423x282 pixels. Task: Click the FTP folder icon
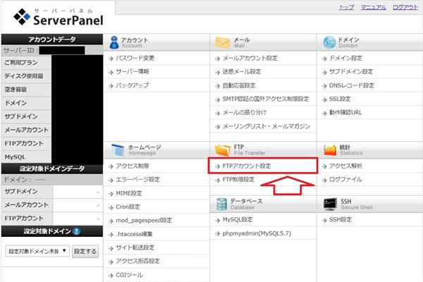tap(222, 150)
